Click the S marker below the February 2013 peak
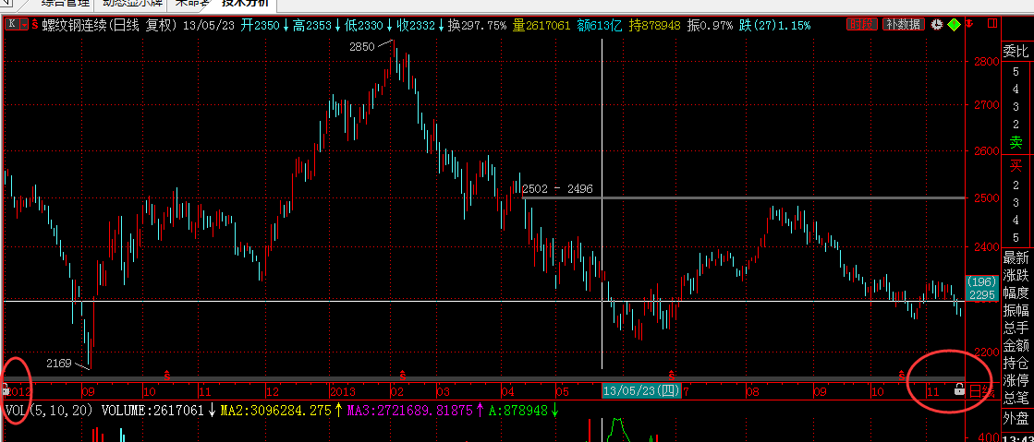This screenshot has width=1034, height=442. (x=402, y=375)
